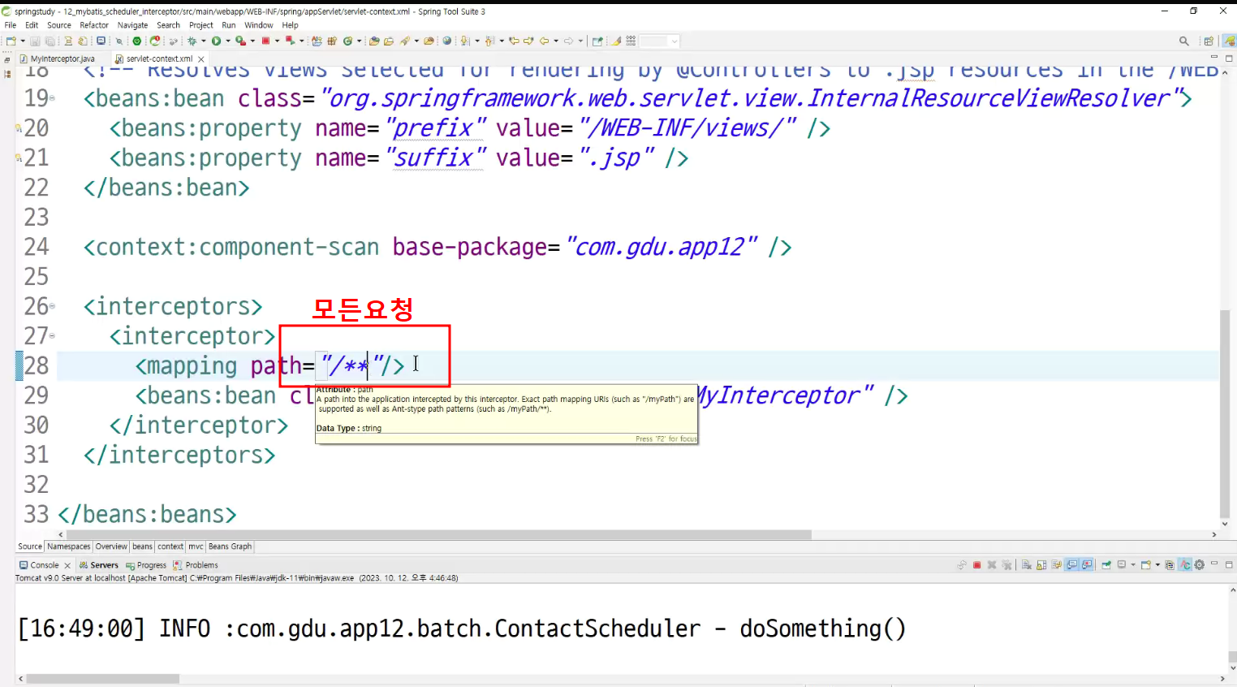Collapse the beans:bean fold on line 19
Image resolution: width=1237 pixels, height=687 pixels.
(x=52, y=98)
